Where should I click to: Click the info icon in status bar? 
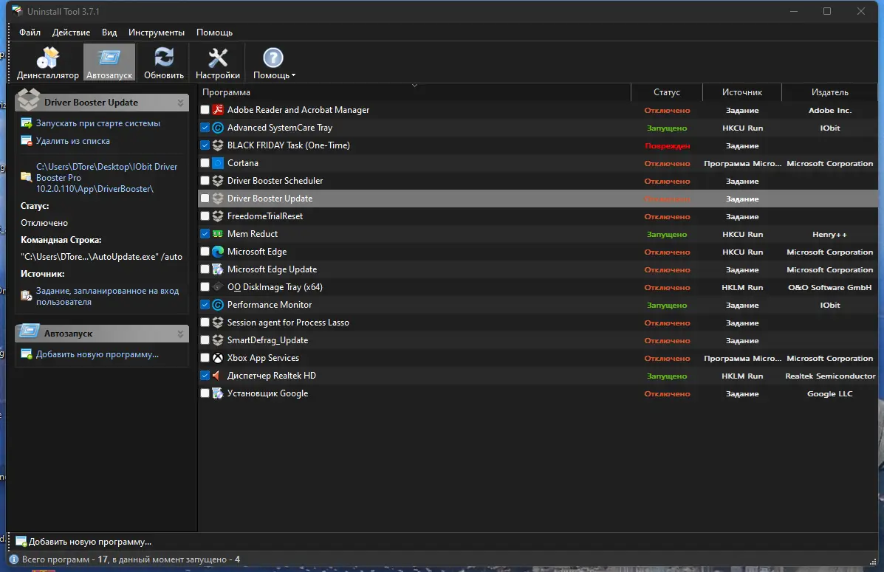click(14, 559)
